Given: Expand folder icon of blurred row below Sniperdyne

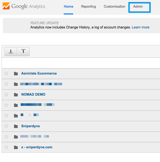Looking at the screenshot, I should coord(16,137).
